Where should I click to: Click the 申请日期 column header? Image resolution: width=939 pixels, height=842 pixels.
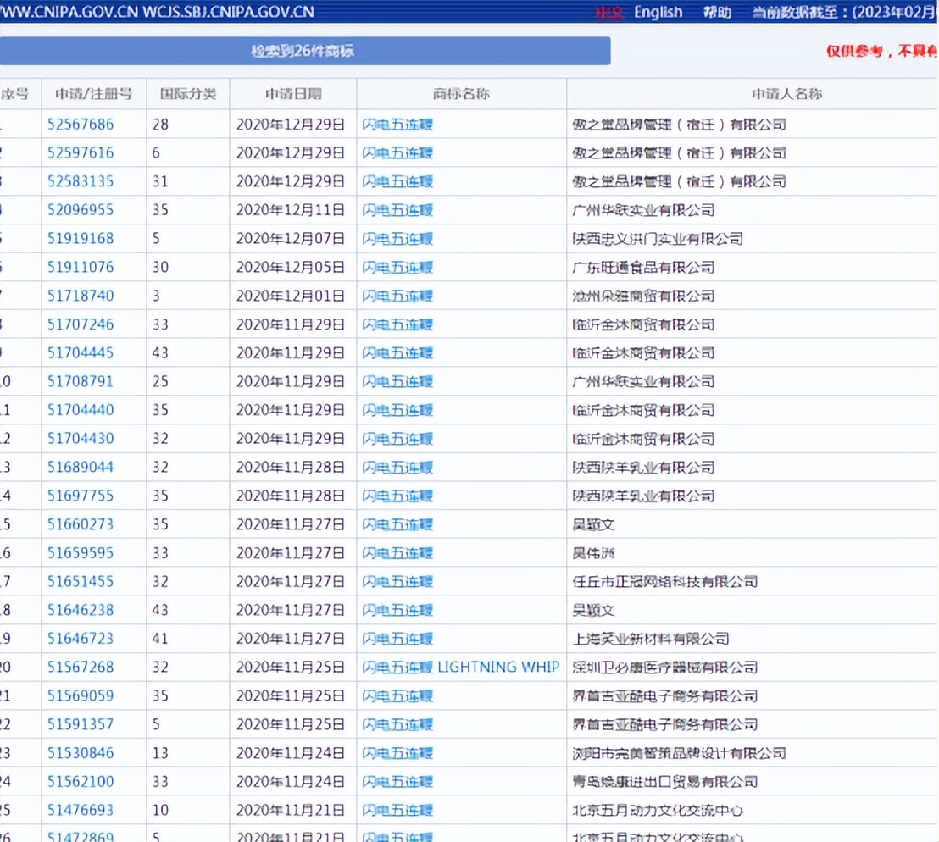click(293, 94)
